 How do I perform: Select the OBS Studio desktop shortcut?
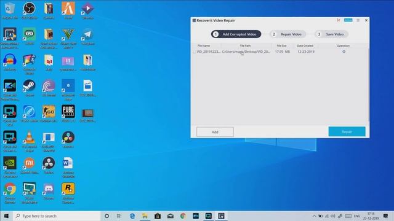[x=30, y=11]
